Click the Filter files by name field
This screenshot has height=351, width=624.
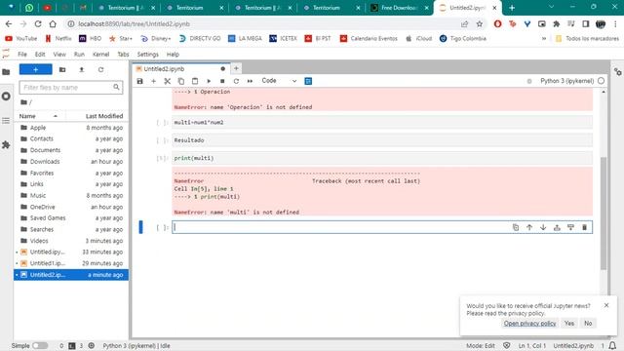(x=71, y=87)
